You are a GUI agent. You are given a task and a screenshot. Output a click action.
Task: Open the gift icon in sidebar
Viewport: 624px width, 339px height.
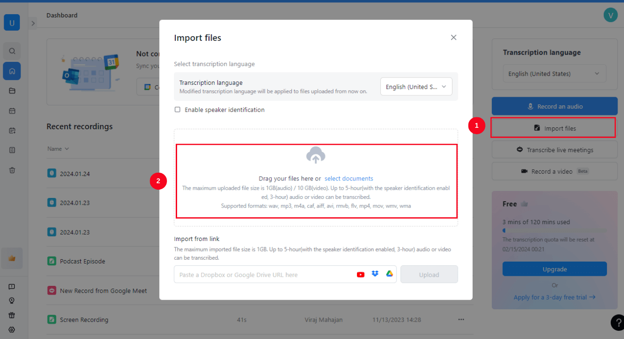click(12, 315)
